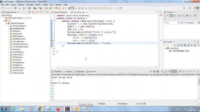Screen dimensions: 200x112
Task: Click the Open Console icon in console toolbar
Action: click(189, 72)
